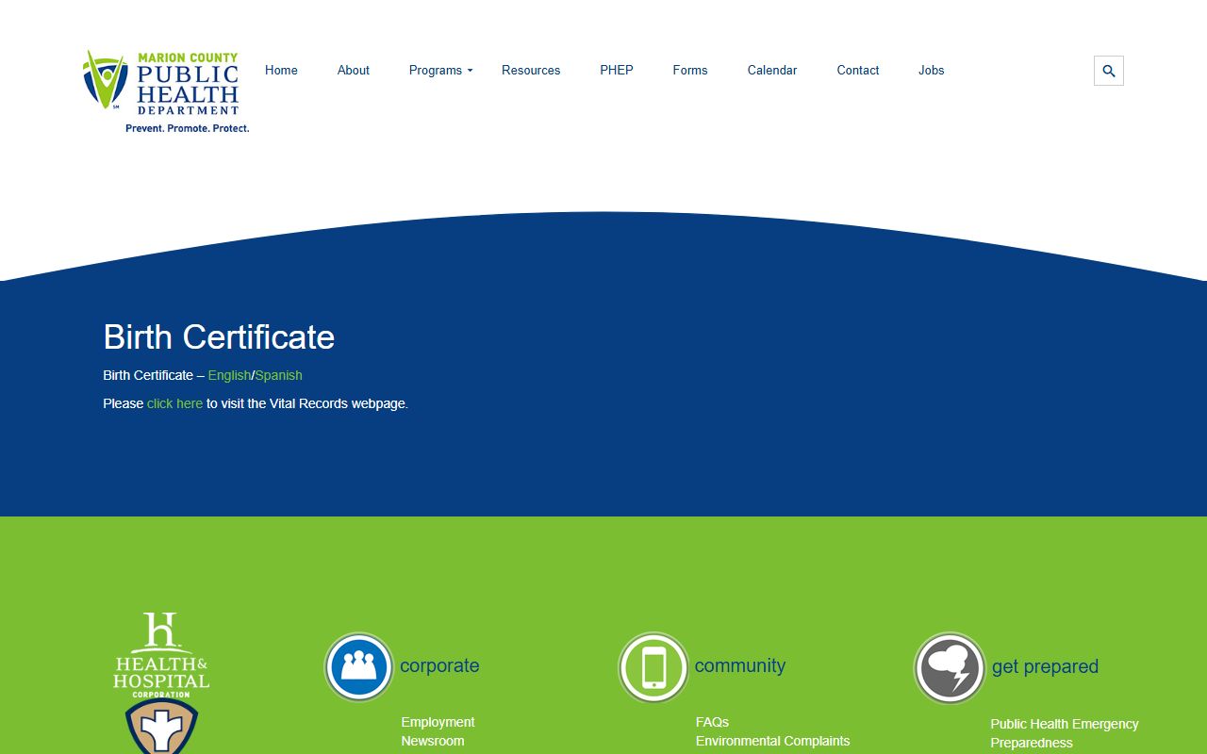Open the Jobs menu item

[932, 71]
